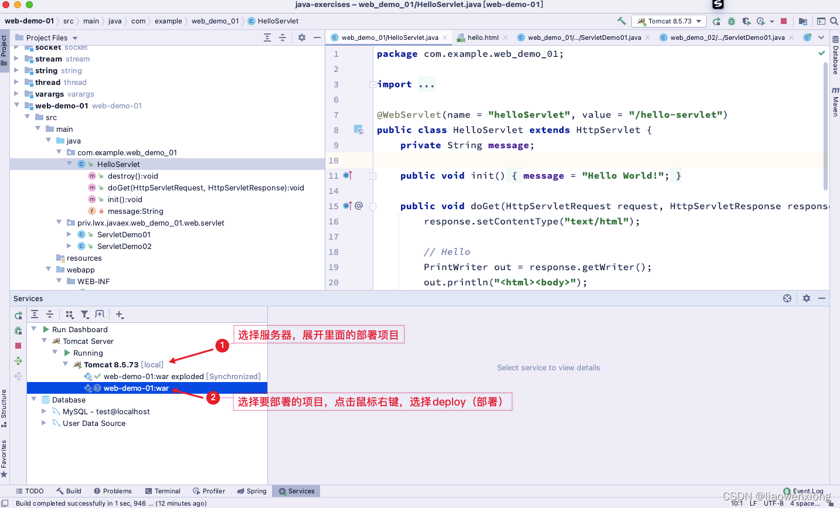Select the web-demo-01:war artifact row

pyautogui.click(x=147, y=388)
